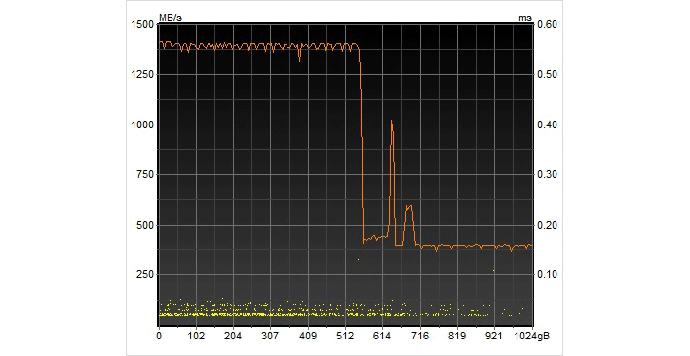Click the 0.30 latency axis value

tap(547, 175)
